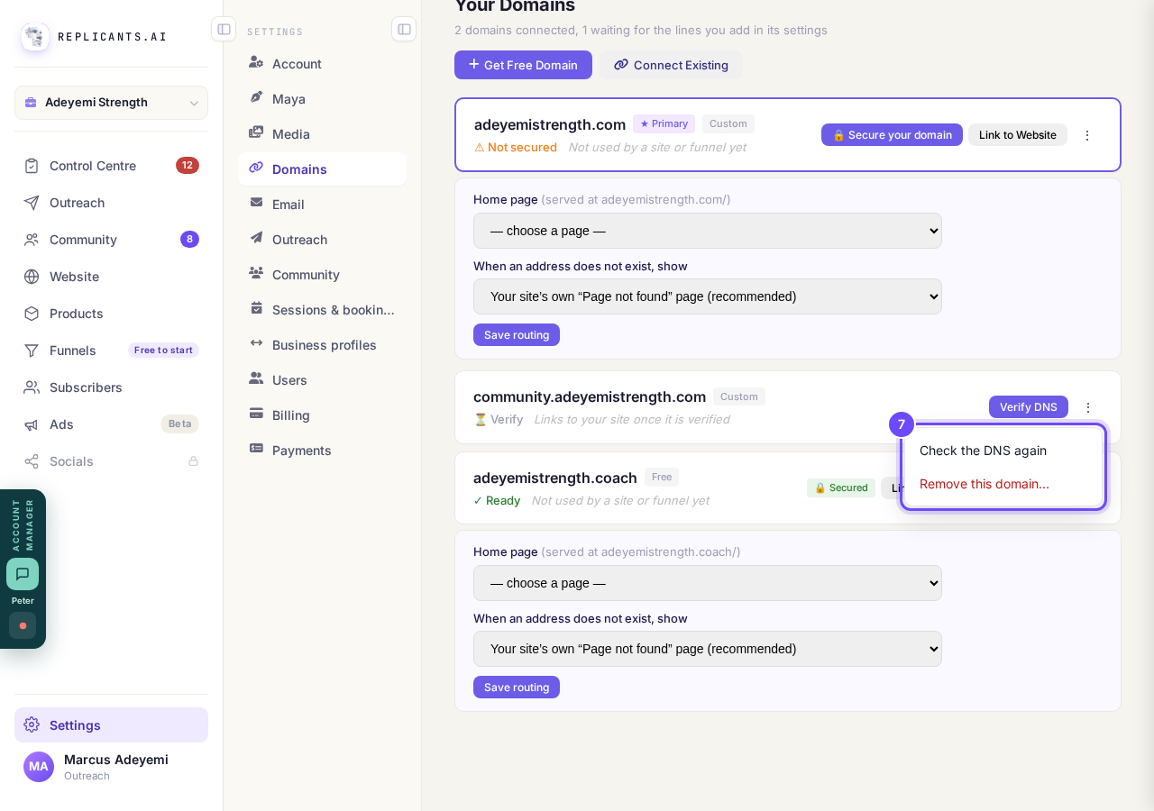This screenshot has width=1154, height=811.
Task: Open Email settings
Action: click(322, 204)
